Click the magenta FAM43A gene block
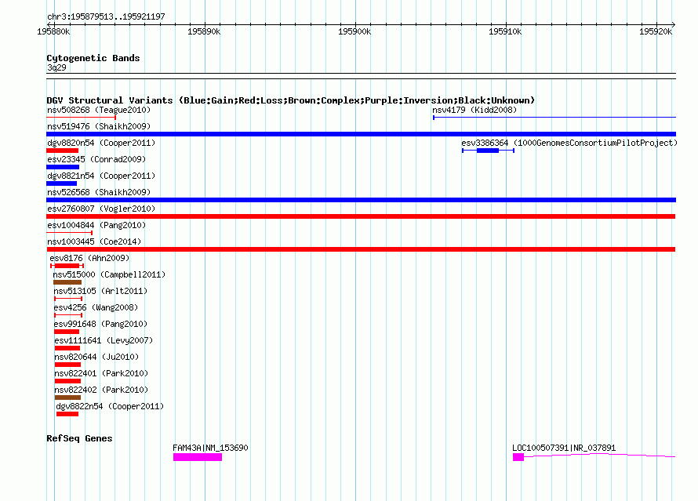698x501 pixels. point(198,457)
